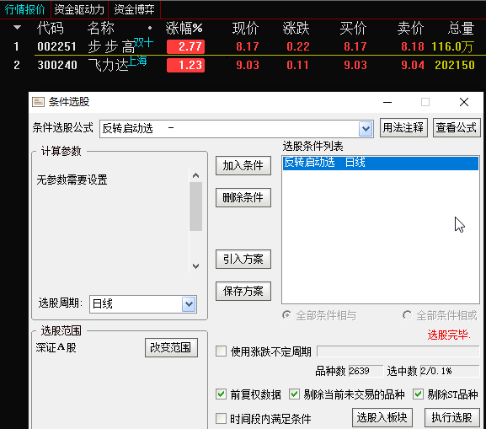Click 保存方案 button
Image resolution: width=486 pixels, height=429 pixels.
pyautogui.click(x=243, y=291)
